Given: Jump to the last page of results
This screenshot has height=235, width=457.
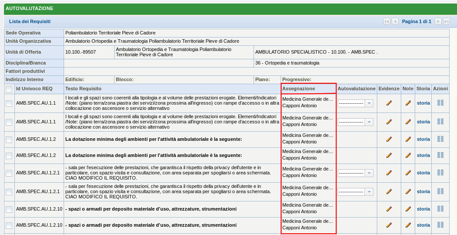Looking at the screenshot, I should [x=446, y=21].
